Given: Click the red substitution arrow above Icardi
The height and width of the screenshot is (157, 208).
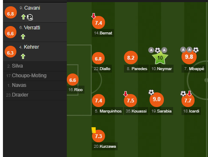Looking at the screenshot, I should click(x=190, y=93).
